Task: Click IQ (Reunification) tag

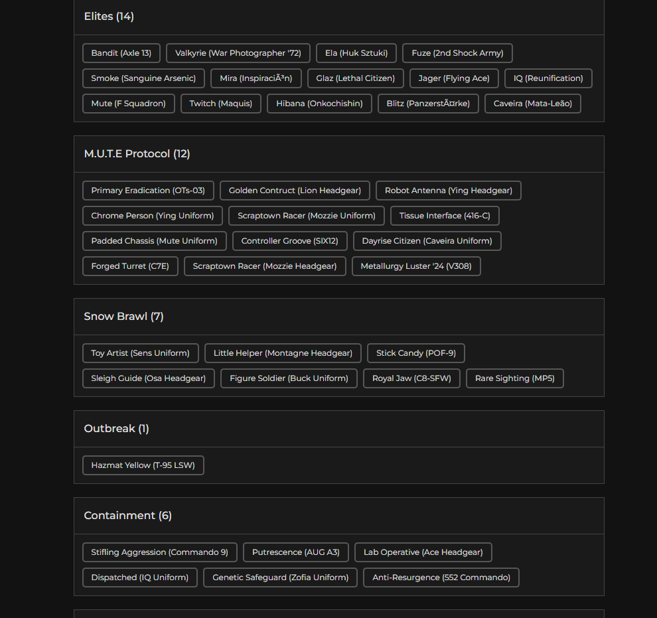Action: pos(548,78)
